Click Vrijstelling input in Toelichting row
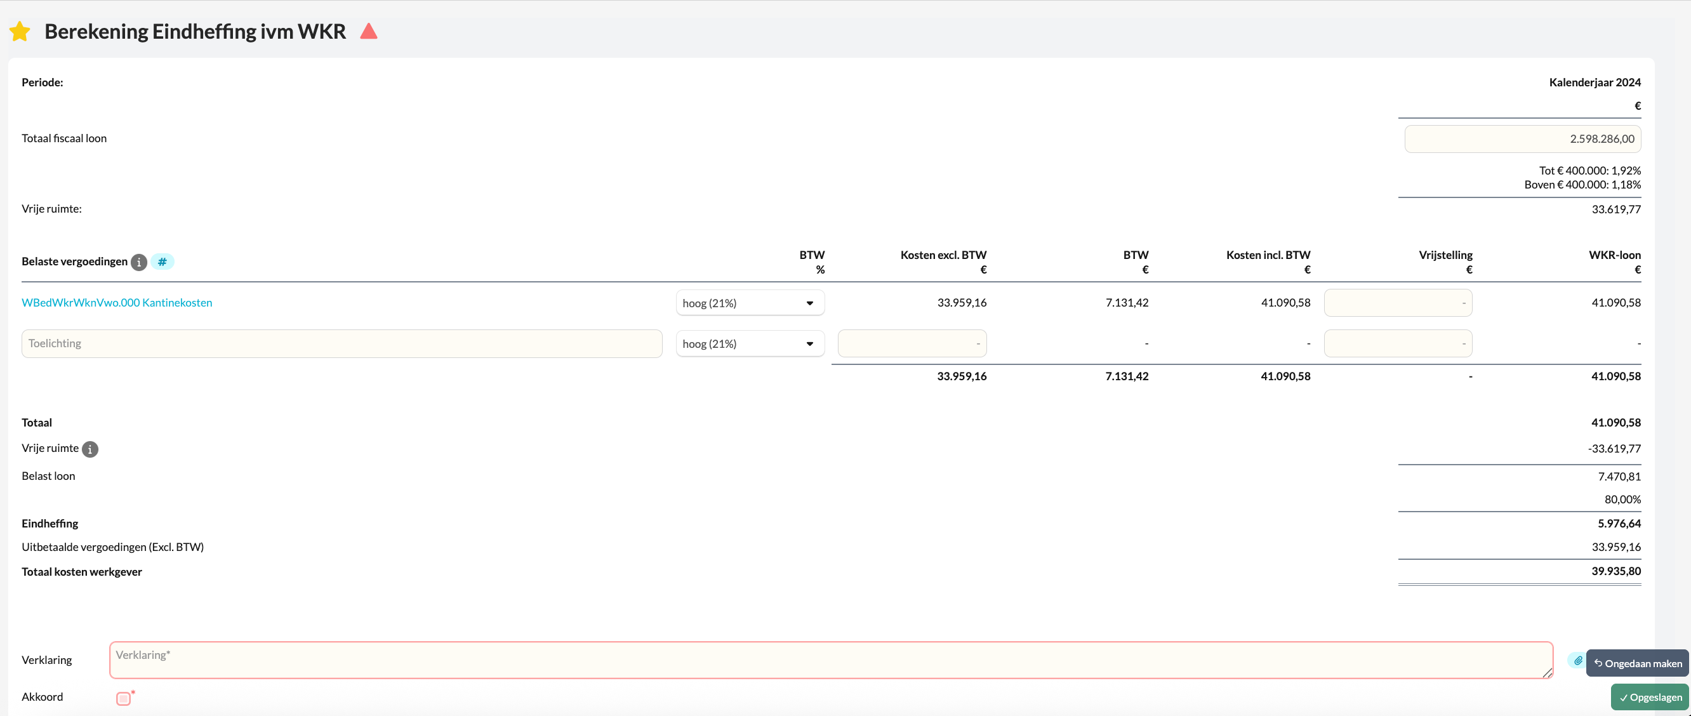 [x=1398, y=343]
